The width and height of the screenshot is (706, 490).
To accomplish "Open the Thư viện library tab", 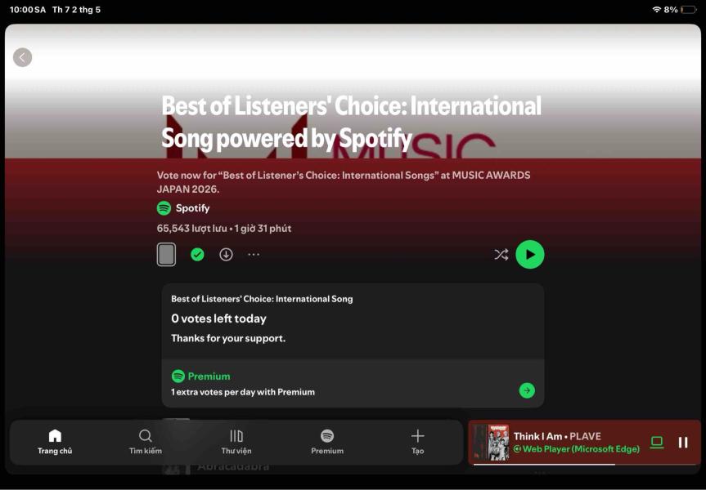I will [x=236, y=442].
